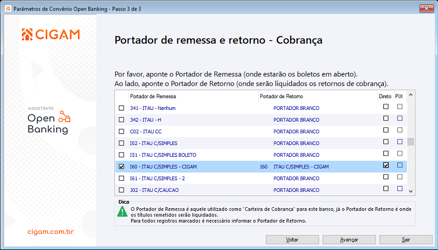Click the window title bar app icon
The width and height of the screenshot is (438, 250).
(6, 9)
